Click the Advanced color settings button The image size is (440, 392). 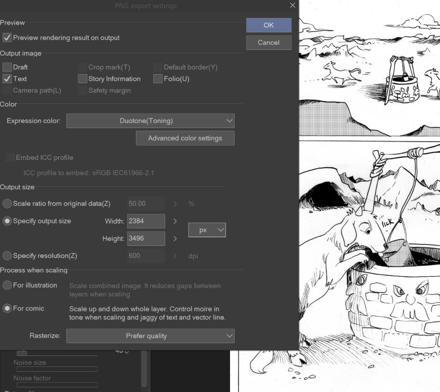coord(185,138)
